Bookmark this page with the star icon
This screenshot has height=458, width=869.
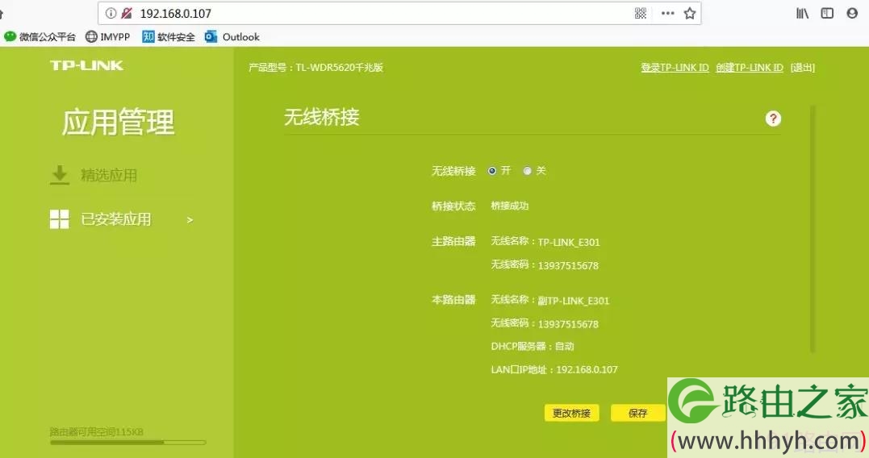pyautogui.click(x=689, y=13)
